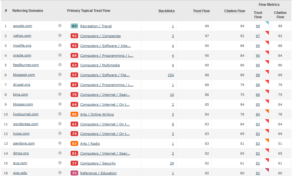Open the gear icon for oracle.com
Screen dimensions: 292x176
60,55
